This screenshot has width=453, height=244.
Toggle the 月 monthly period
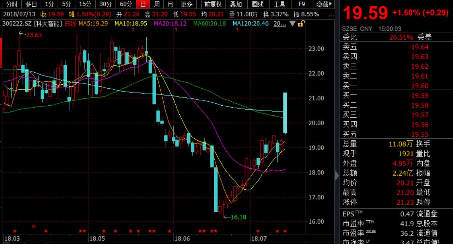click(x=170, y=4)
